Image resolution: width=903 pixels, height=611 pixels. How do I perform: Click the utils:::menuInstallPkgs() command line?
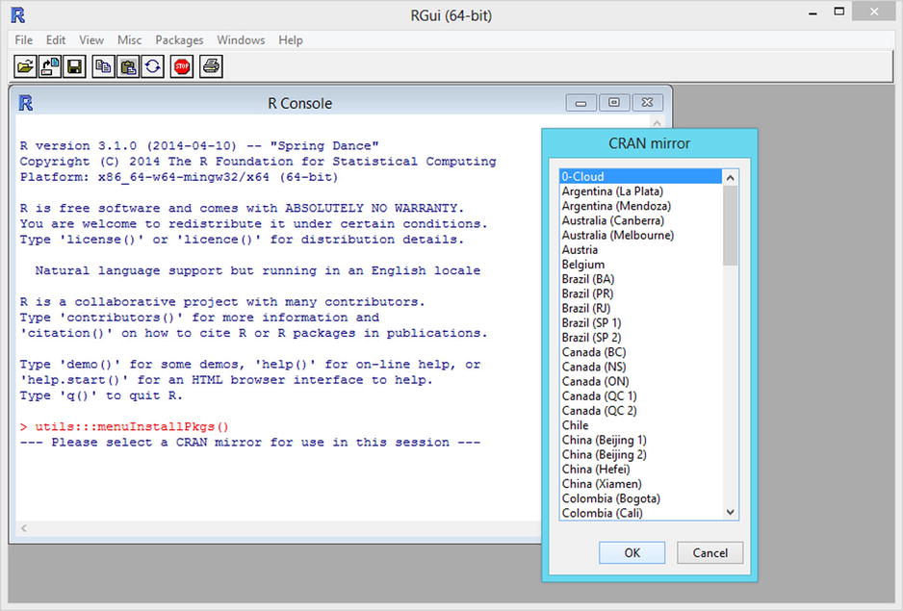(124, 426)
